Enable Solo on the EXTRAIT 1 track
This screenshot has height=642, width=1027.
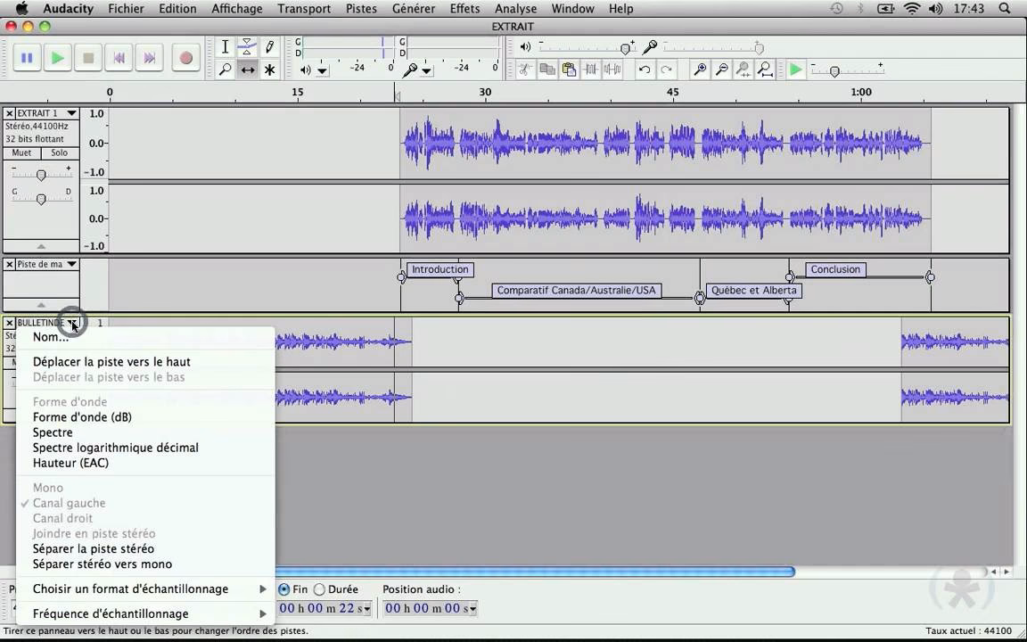59,152
